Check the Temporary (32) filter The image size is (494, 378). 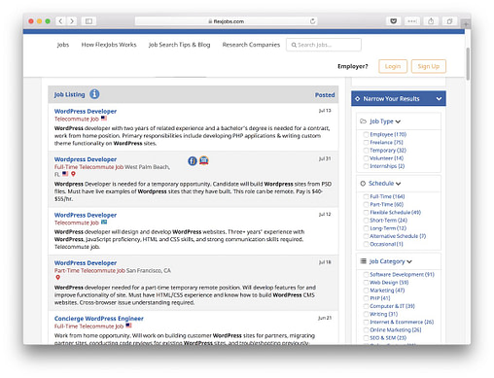point(366,151)
